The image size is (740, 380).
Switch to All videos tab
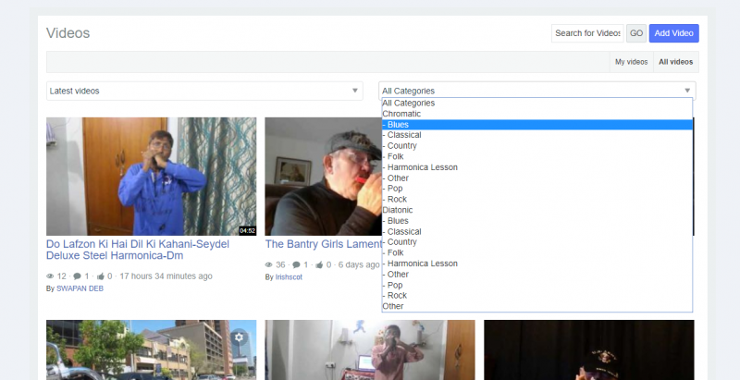click(676, 62)
